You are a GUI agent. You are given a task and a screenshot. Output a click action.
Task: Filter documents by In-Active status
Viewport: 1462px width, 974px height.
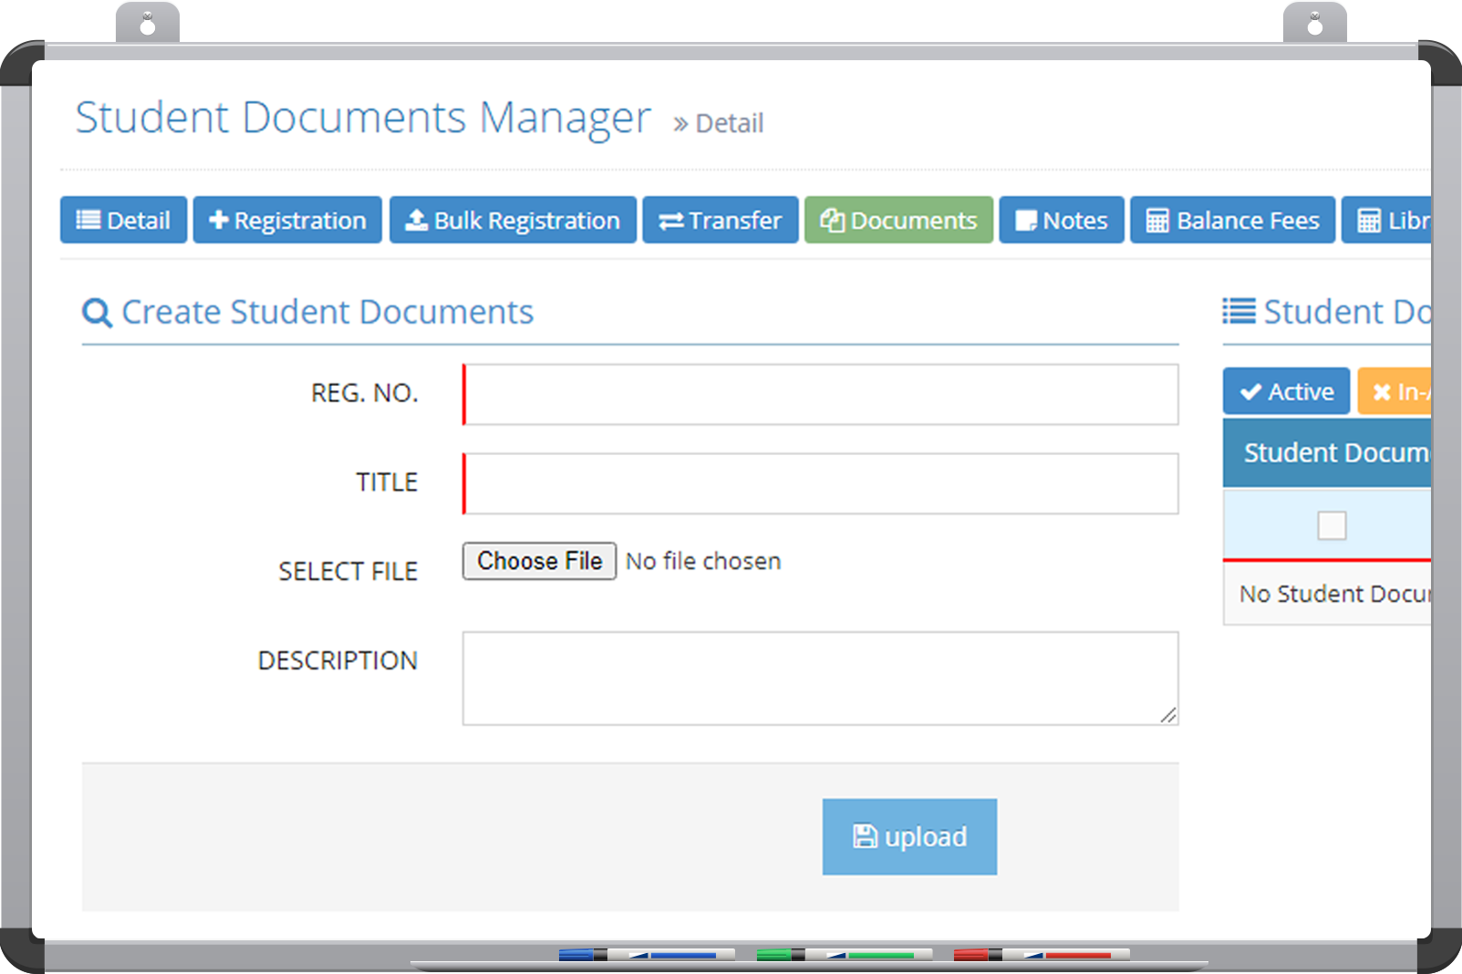coord(1395,391)
